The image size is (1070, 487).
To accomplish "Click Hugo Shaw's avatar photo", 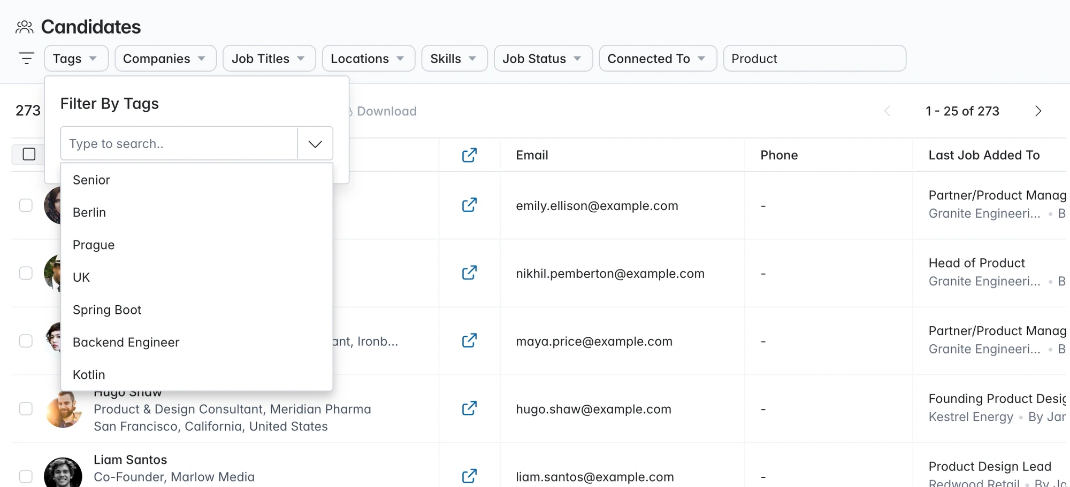I will [x=63, y=409].
